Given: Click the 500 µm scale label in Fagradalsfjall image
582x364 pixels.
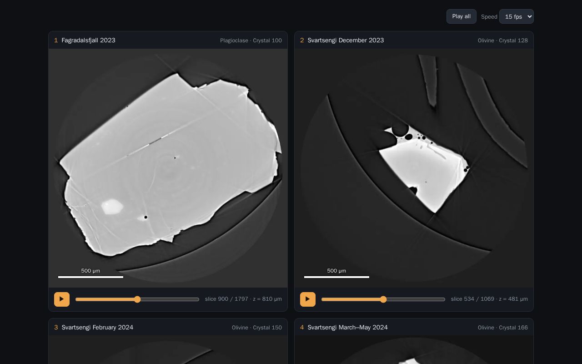Looking at the screenshot, I should 90,271.
